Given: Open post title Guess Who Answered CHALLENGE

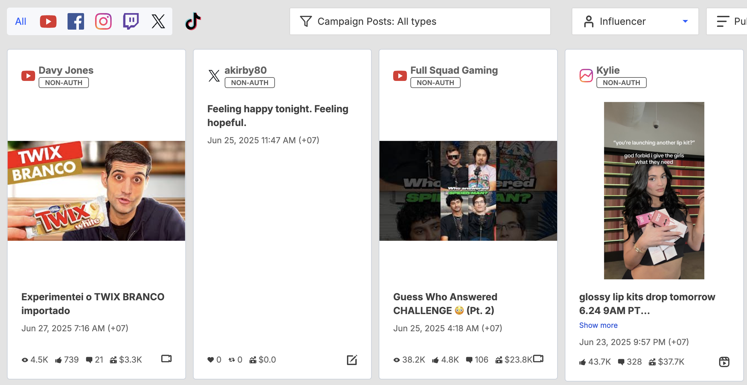Looking at the screenshot, I should [x=445, y=304].
